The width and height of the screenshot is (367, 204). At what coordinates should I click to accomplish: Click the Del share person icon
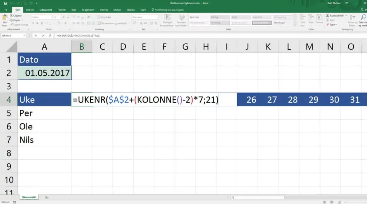362,10
